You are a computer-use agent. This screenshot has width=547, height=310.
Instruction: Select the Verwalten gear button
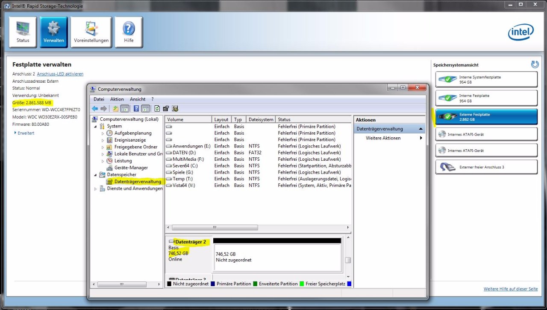pyautogui.click(x=54, y=32)
